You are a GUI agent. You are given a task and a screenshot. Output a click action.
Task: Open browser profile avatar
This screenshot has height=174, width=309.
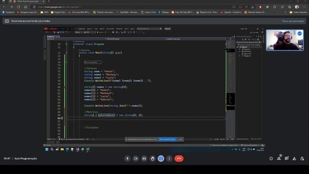pyautogui.click(x=297, y=7)
